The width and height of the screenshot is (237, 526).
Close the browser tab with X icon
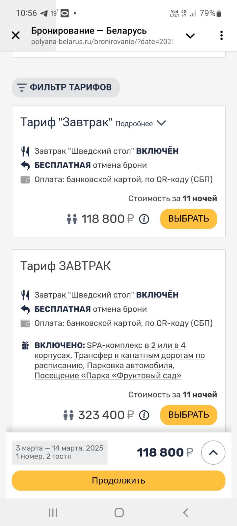click(15, 36)
